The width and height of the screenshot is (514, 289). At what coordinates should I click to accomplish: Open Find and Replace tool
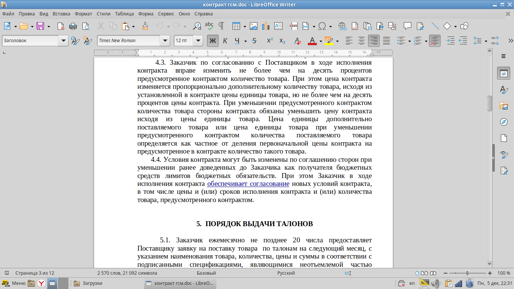click(197, 26)
